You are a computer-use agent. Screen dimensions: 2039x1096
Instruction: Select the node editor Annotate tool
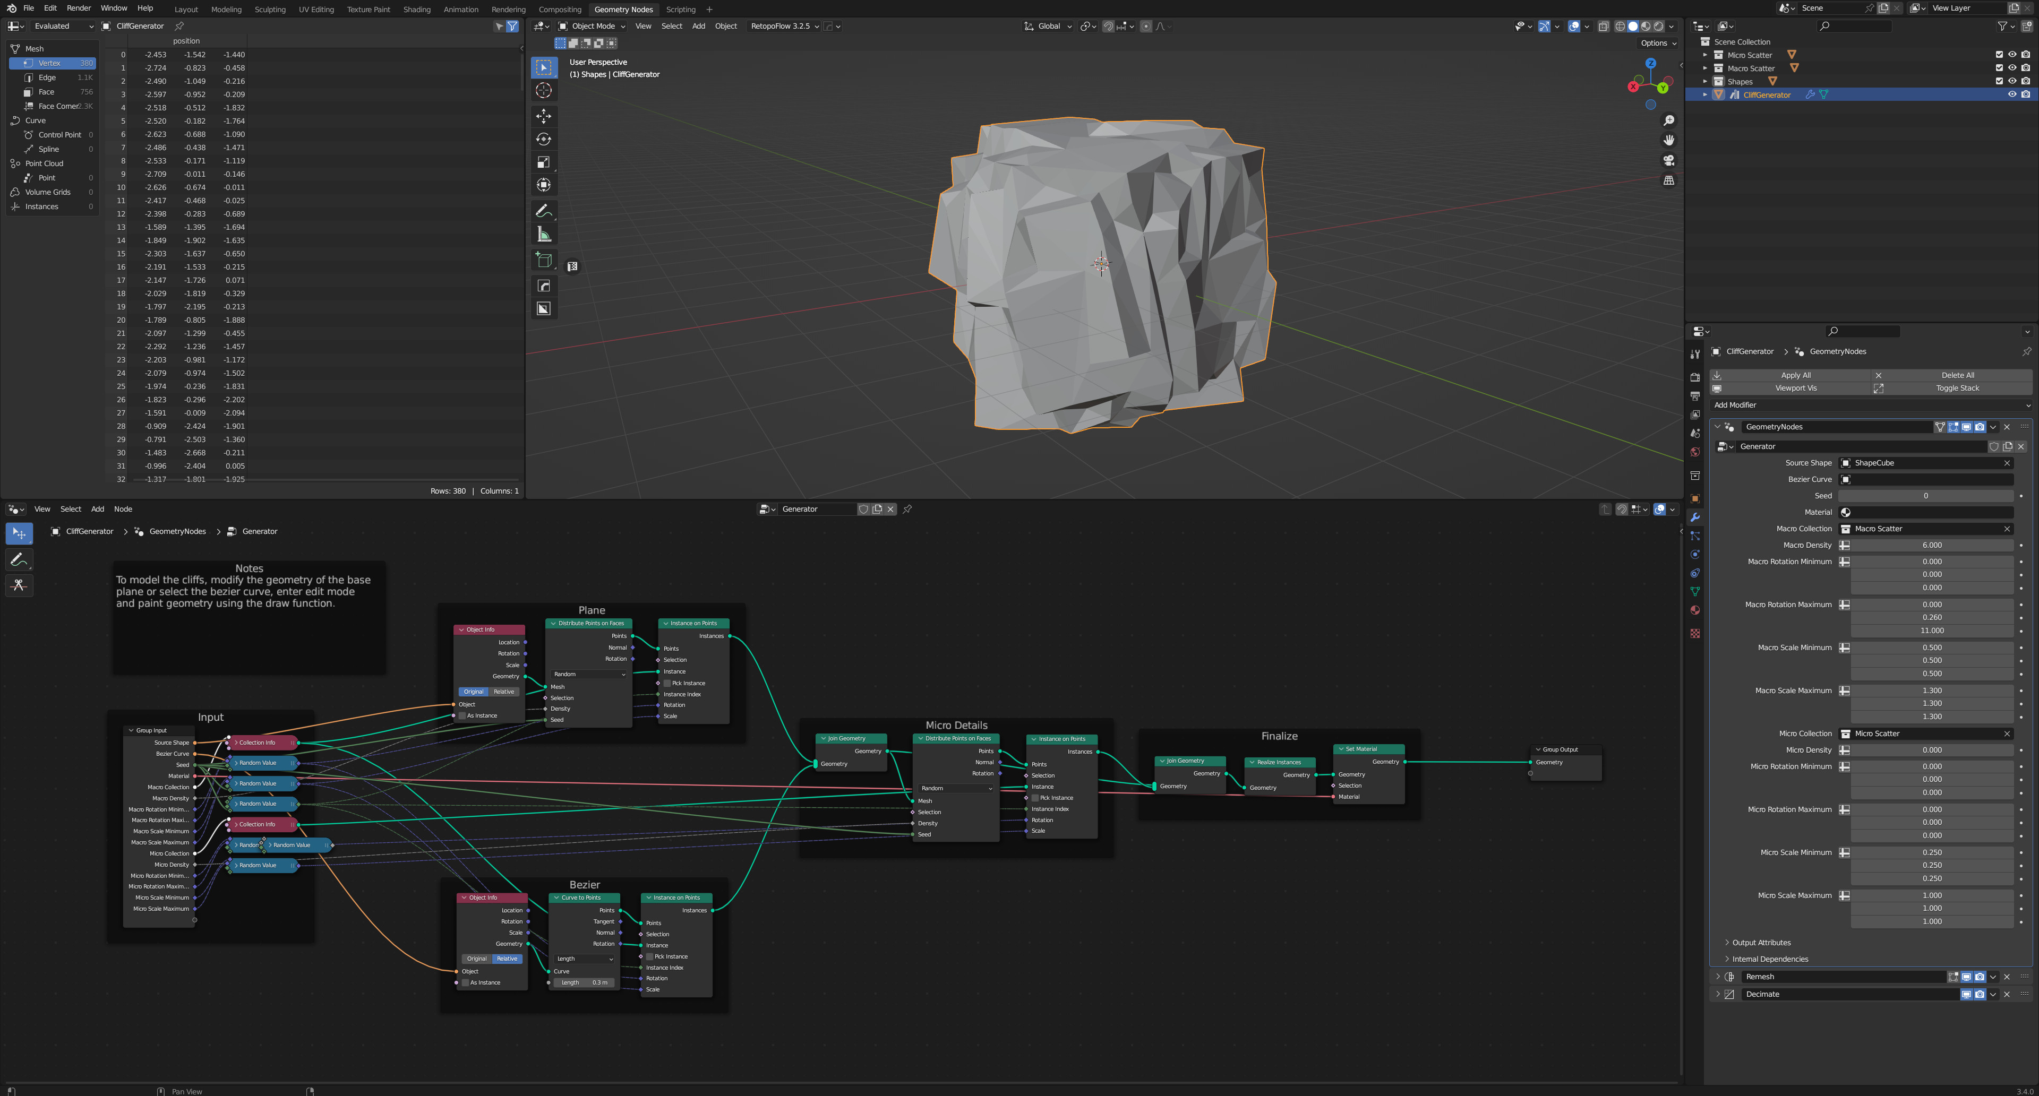(x=19, y=559)
